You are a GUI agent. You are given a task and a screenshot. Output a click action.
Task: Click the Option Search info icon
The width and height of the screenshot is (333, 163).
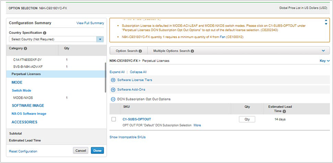140,51
